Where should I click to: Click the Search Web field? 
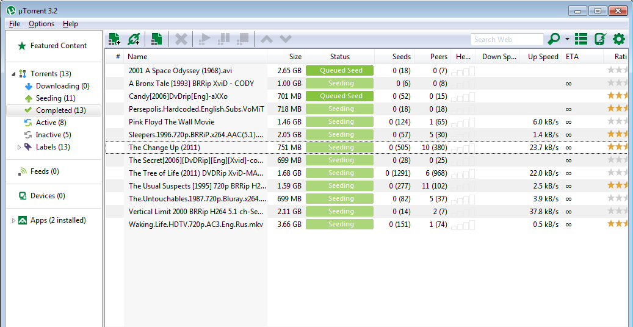(x=507, y=39)
